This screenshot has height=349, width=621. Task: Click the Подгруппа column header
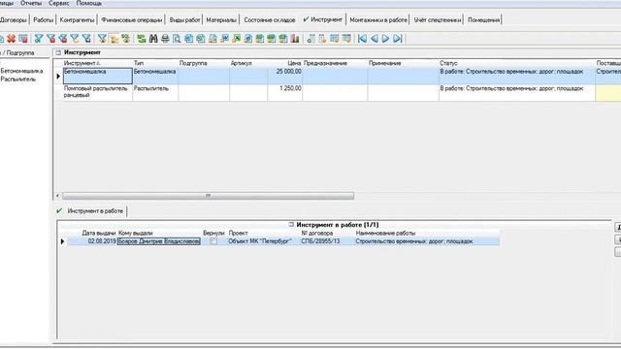pyautogui.click(x=204, y=63)
